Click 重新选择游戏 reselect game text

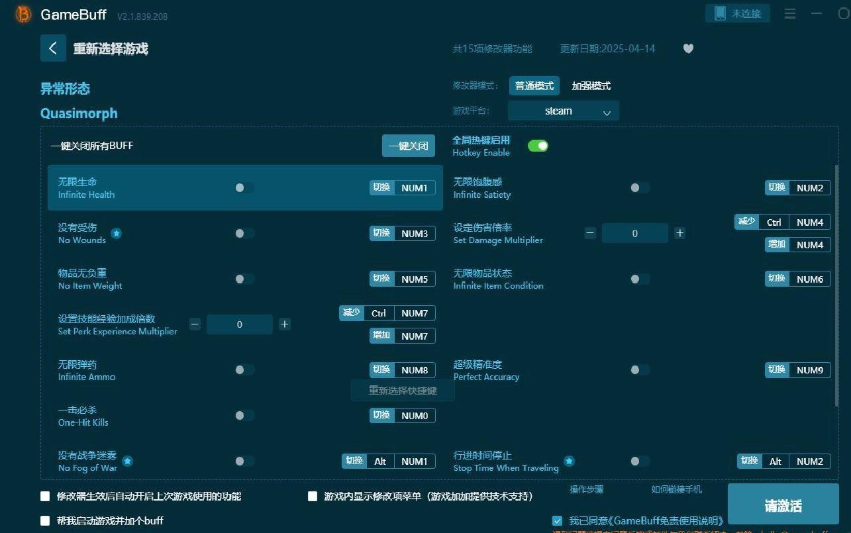pos(111,48)
